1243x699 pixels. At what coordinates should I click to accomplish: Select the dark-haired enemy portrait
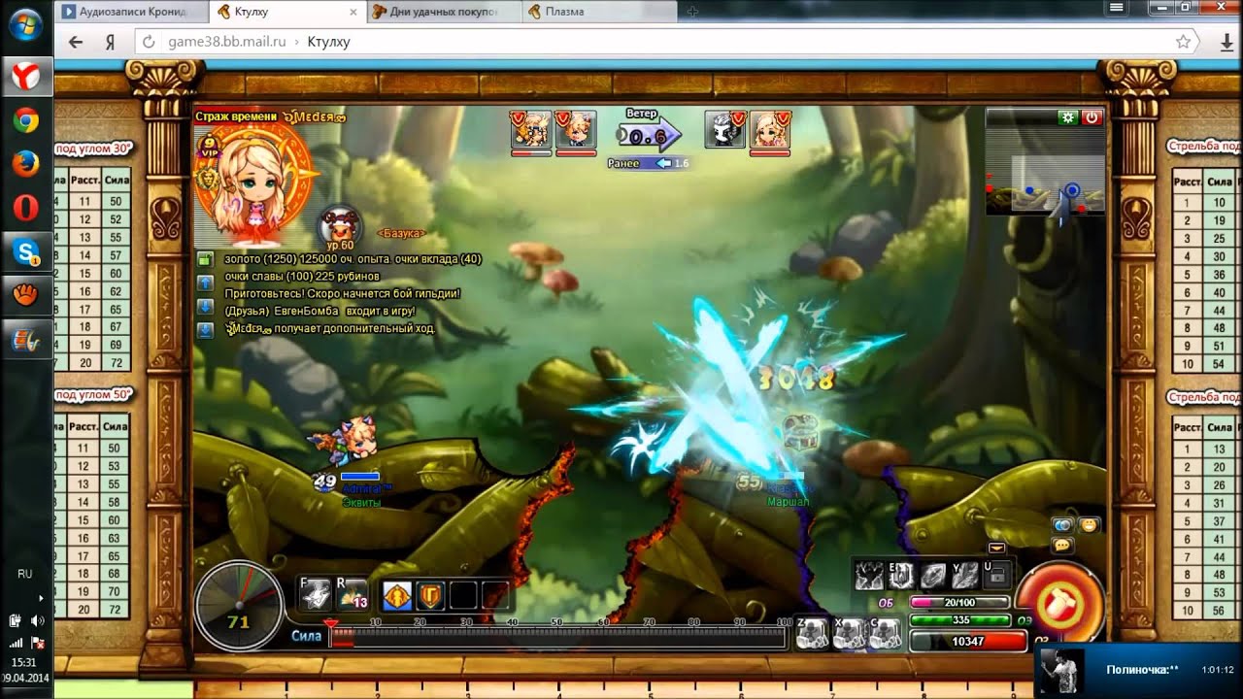click(x=725, y=129)
